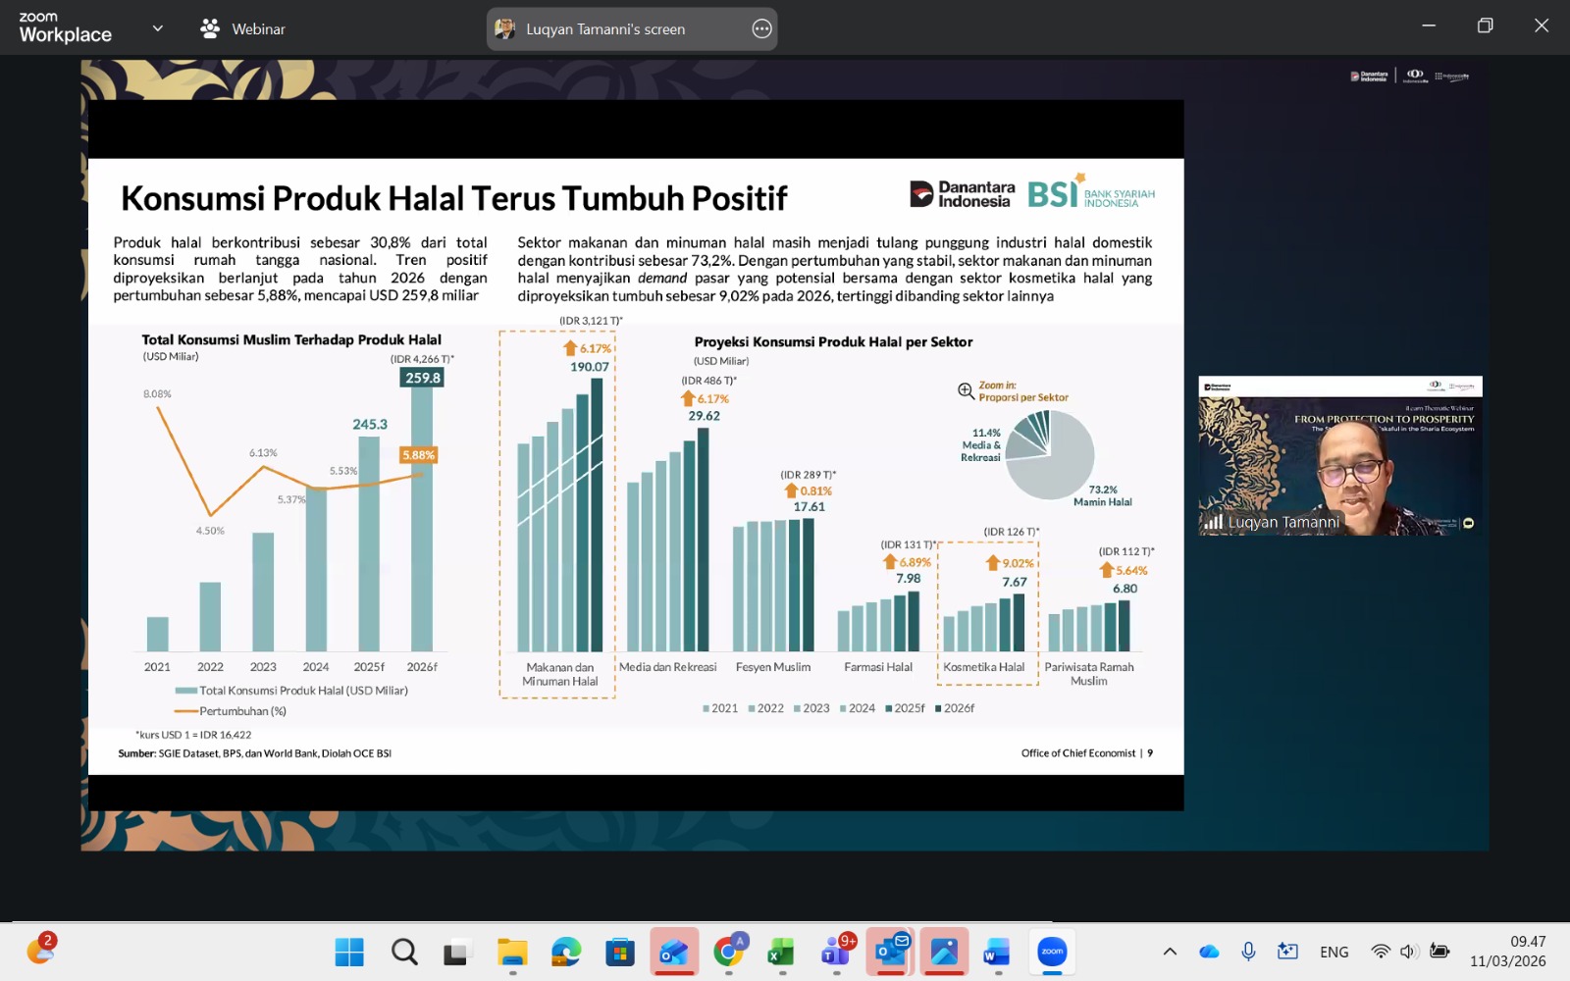Open the clock and date panel
1570x981 pixels.
tap(1507, 952)
